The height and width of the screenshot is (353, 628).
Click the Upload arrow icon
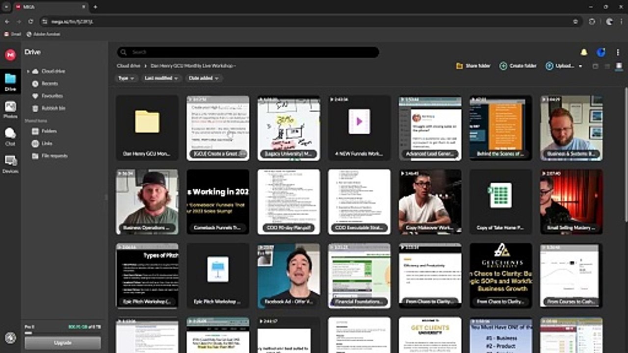[549, 66]
